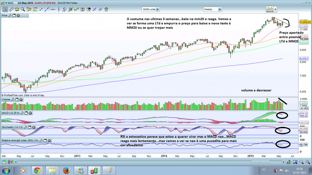Image resolution: width=312 pixels, height=175 pixels.
Task: Toggle maximize on Price panel
Action: [x=14, y=15]
